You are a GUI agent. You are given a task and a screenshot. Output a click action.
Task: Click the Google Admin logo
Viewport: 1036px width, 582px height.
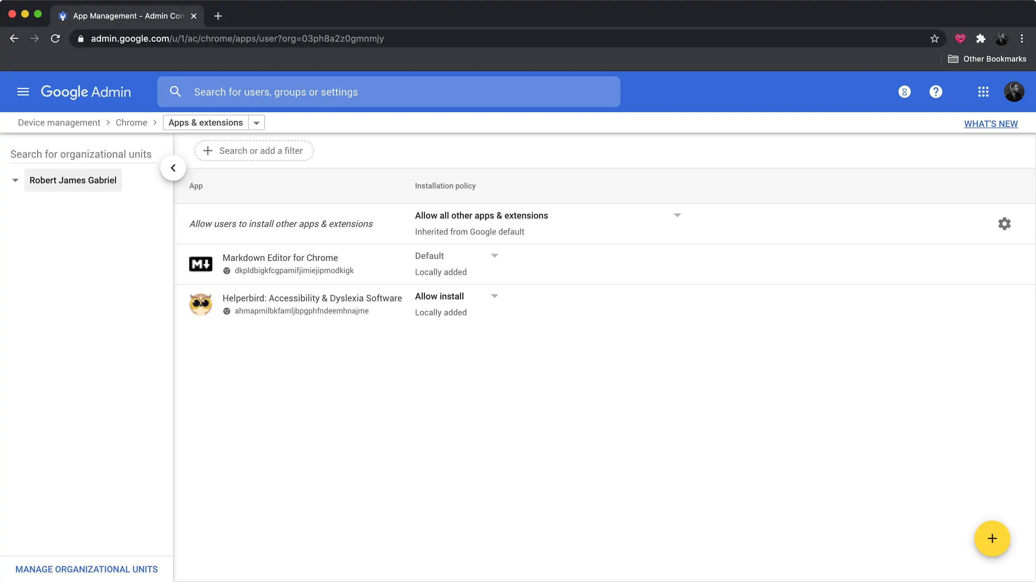click(86, 92)
